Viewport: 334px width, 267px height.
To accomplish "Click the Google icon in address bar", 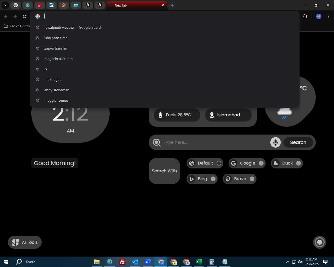I will click(38, 16).
